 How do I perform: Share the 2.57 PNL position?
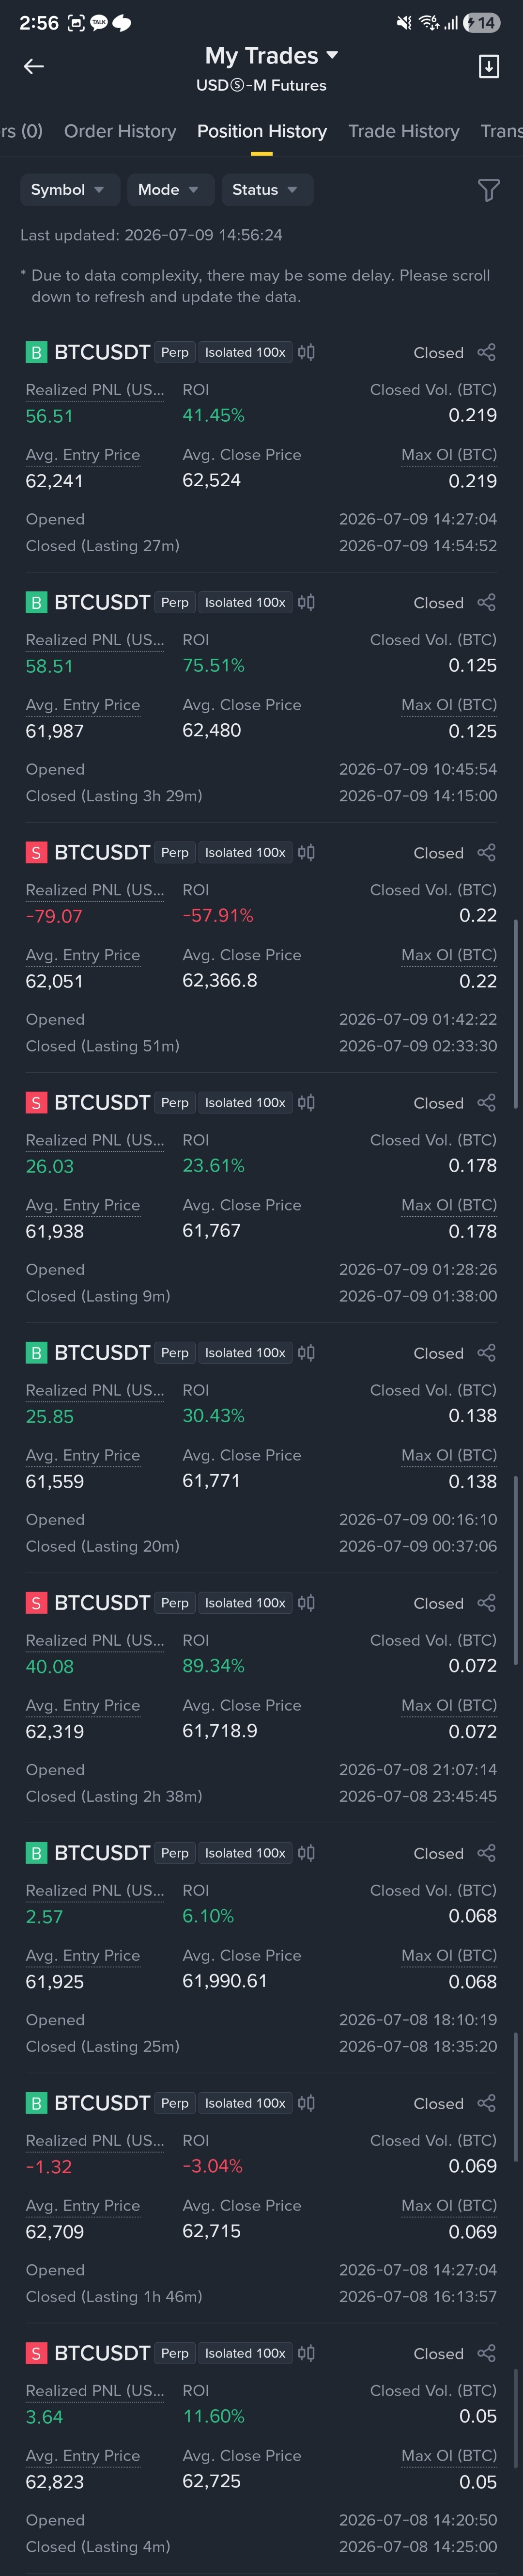[486, 1852]
